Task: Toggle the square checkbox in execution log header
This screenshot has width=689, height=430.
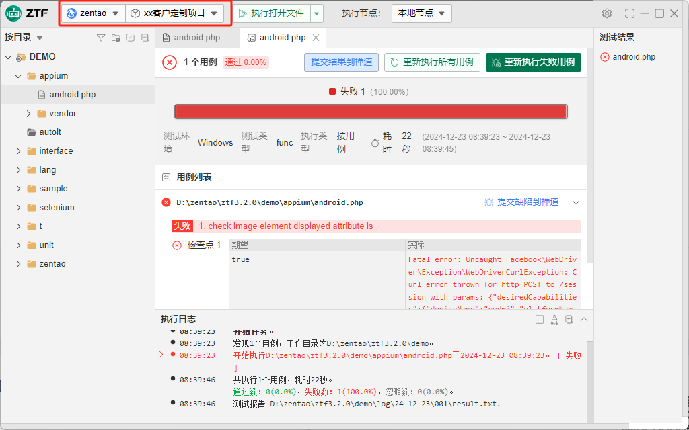Action: pos(540,320)
